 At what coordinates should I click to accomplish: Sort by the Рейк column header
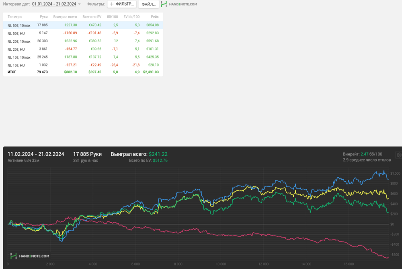(155, 17)
